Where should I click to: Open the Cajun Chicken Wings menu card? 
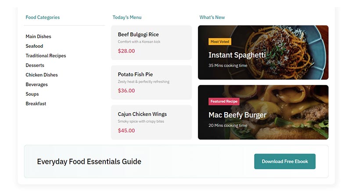tap(151, 122)
